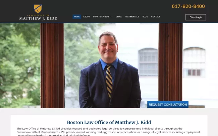Viewport: 218px width, 136px height.
Task: Go to the About page
Action: coord(87,17)
